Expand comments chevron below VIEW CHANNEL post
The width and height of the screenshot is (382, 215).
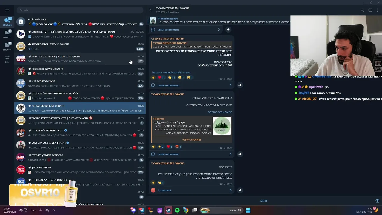coord(230,154)
